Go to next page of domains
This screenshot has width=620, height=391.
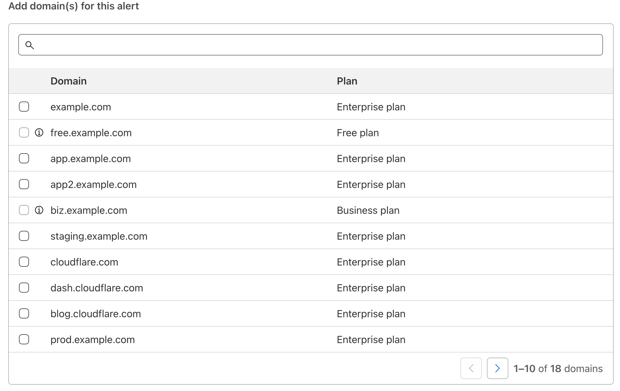tap(497, 368)
